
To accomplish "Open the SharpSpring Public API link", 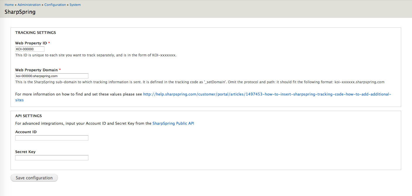I will (173, 123).
